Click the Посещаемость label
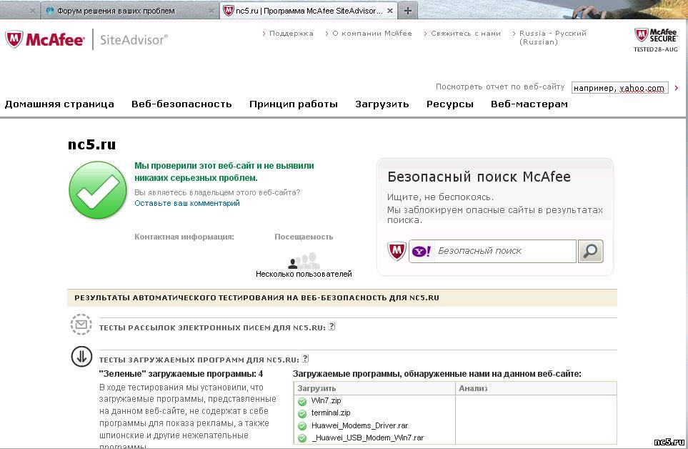Screen dimensions: 688x449 [304, 237]
